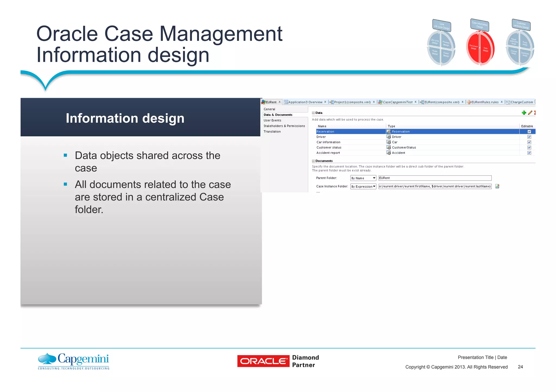This screenshot has height=392, width=556.
Task: Open Case Instance Folder By Expression dropdown
Action: (x=363, y=186)
